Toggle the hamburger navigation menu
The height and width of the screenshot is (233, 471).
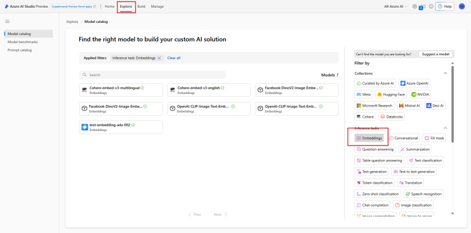[7, 22]
